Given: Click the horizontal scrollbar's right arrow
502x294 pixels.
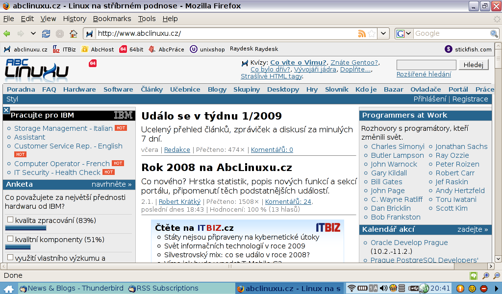Looking at the screenshot, I should pyautogui.click(x=491, y=266).
